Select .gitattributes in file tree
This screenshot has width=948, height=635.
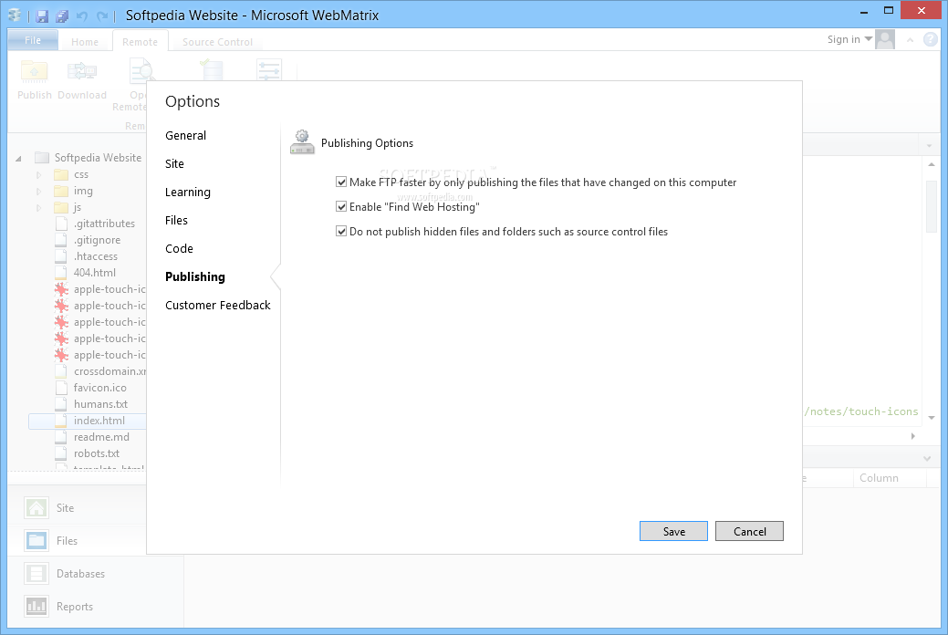[x=104, y=224]
